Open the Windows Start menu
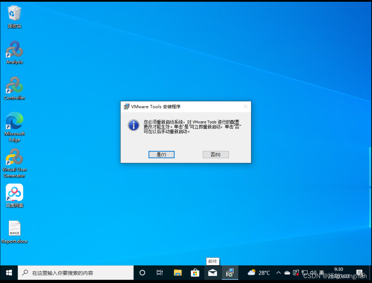 9,273
